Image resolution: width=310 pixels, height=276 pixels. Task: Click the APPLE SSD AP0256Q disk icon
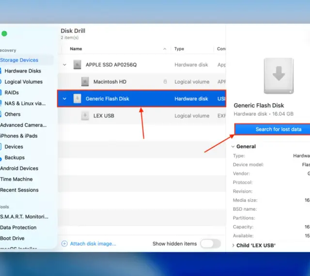coord(77,65)
